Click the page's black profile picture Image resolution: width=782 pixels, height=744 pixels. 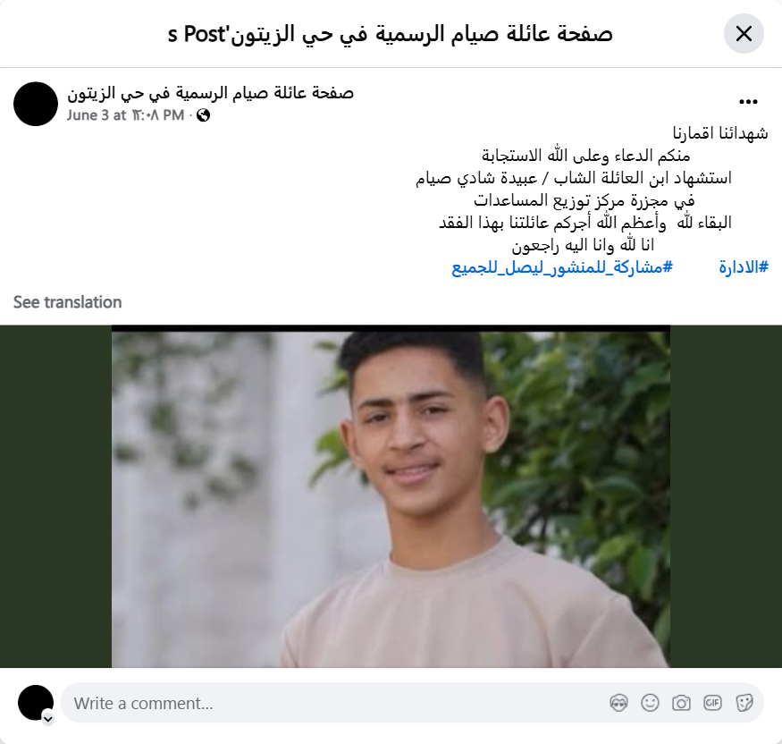[x=36, y=104]
